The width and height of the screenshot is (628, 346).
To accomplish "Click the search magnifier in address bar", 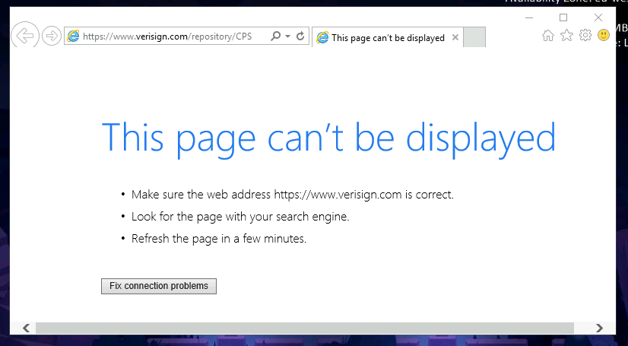I will pos(275,37).
